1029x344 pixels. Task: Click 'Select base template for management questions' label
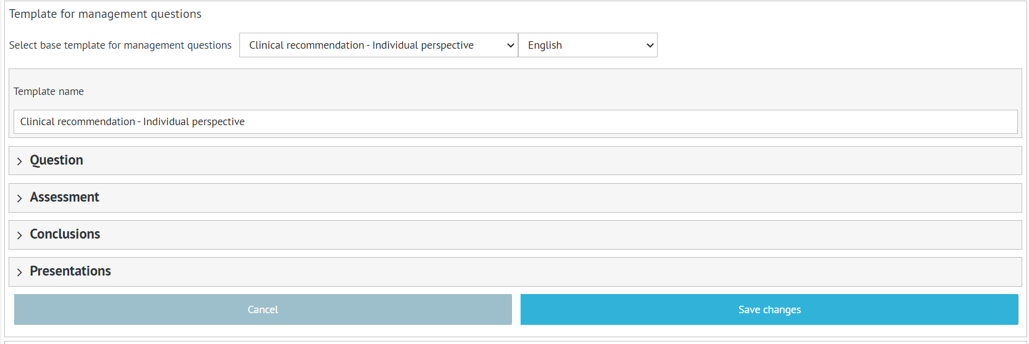[120, 45]
